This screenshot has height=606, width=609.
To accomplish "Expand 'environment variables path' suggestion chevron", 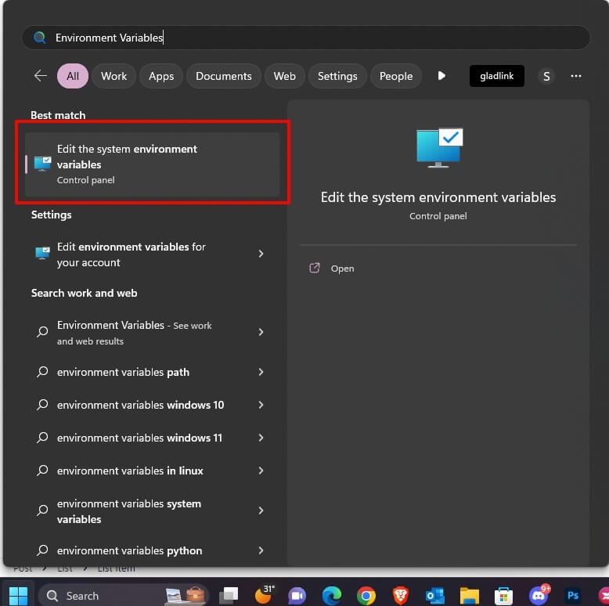I will pos(261,372).
